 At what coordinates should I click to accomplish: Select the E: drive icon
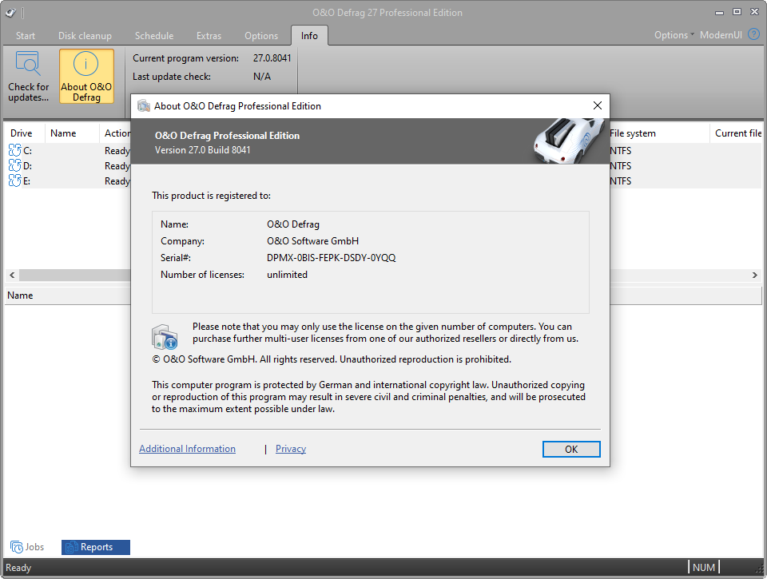coord(14,180)
